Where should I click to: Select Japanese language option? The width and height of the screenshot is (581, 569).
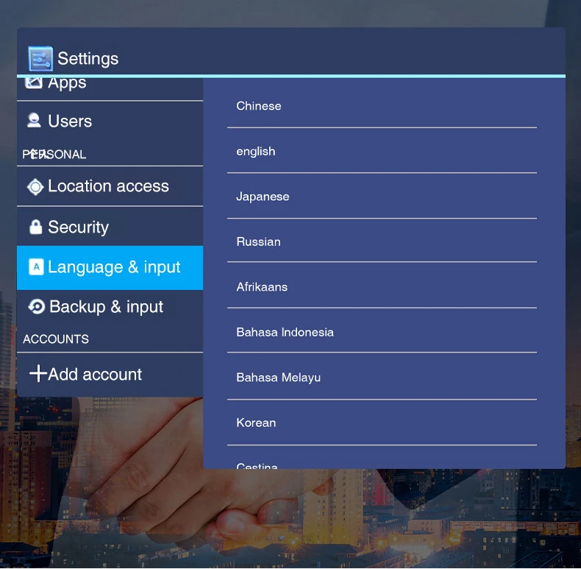pos(263,197)
